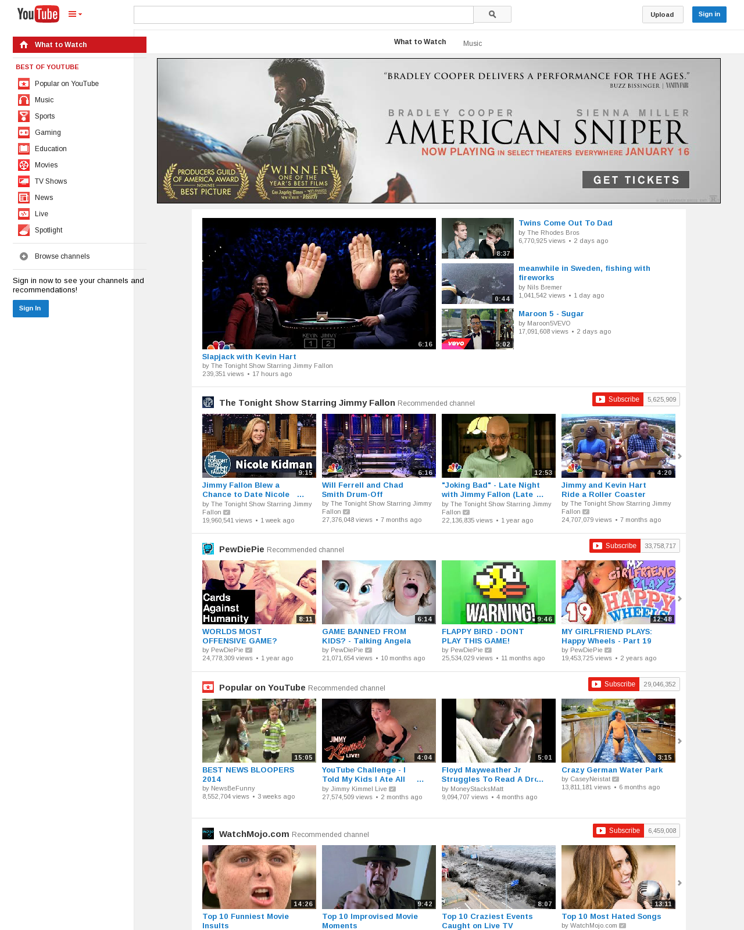This screenshot has height=930, width=744.
Task: Click the Upload button
Action: 663,15
